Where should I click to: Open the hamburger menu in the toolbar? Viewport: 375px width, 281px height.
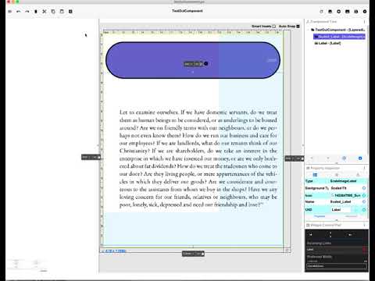pyautogui.click(x=10, y=12)
